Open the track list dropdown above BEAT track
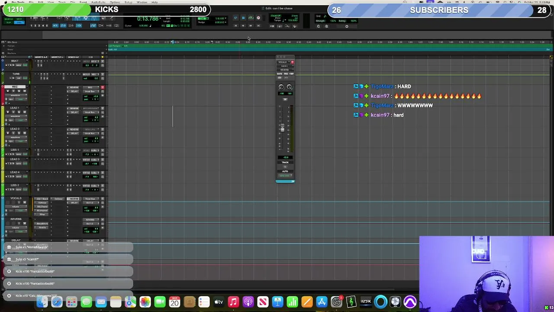 (x=3, y=57)
